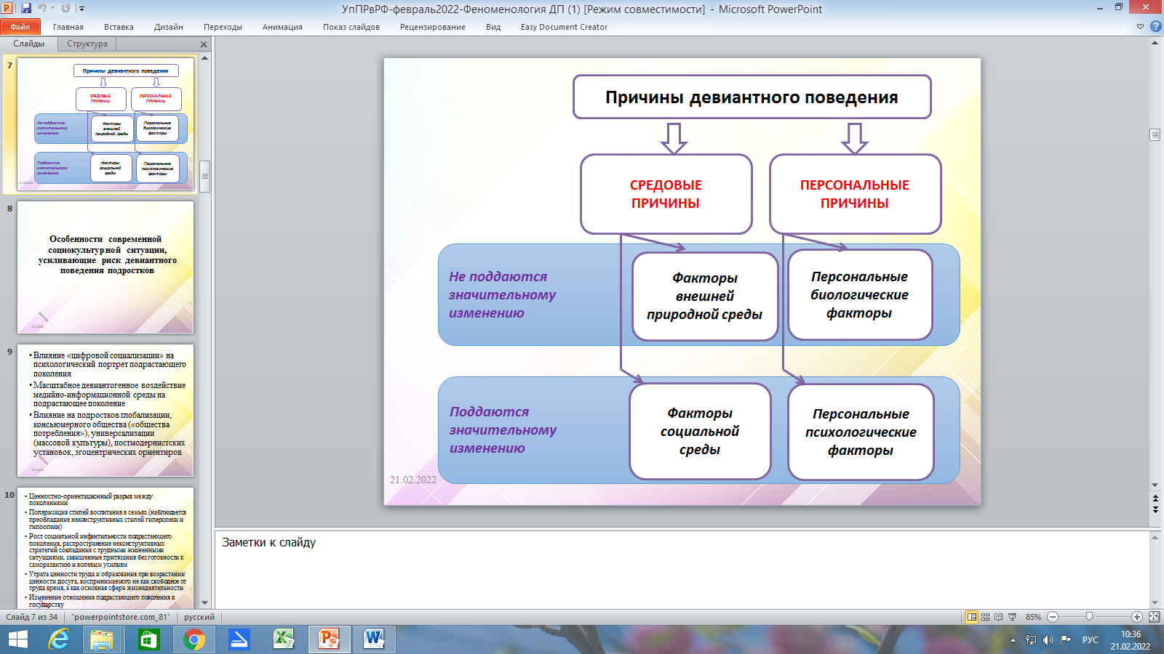Switch to the Главная ribbon tab
The height and width of the screenshot is (654, 1164).
click(x=68, y=27)
